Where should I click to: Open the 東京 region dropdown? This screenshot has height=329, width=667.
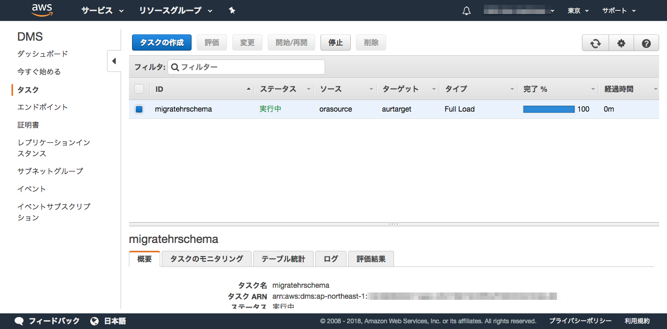[x=578, y=11]
